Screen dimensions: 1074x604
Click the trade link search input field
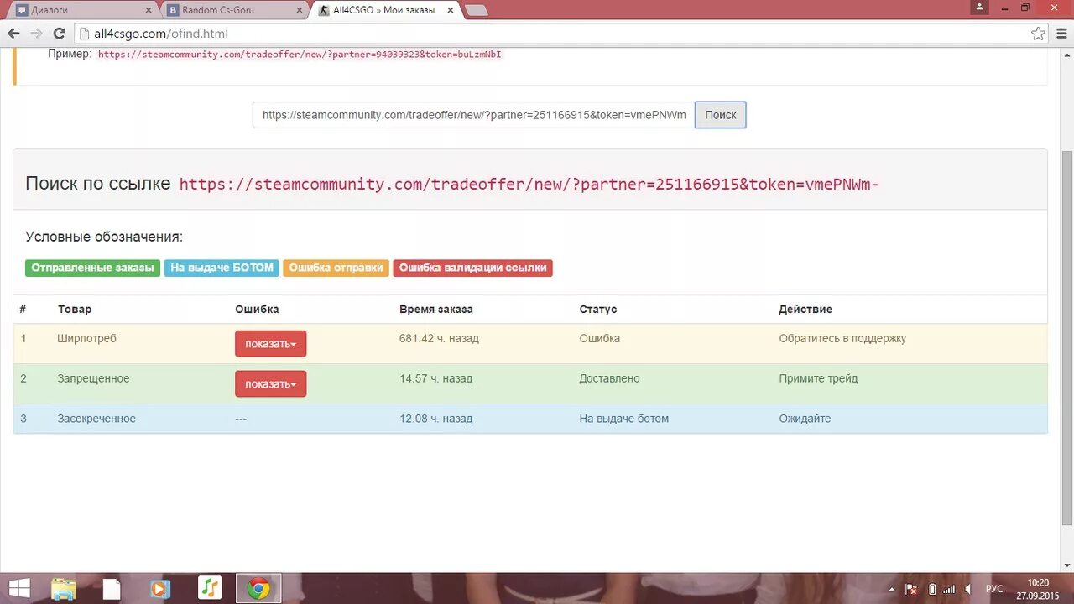pos(473,115)
